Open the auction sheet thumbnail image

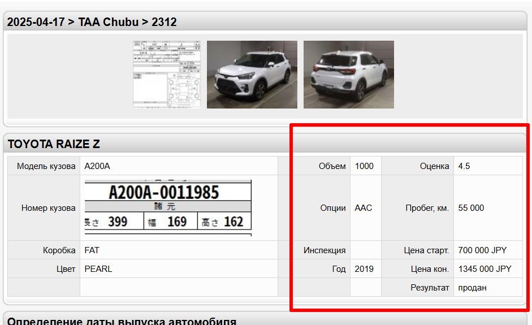click(x=167, y=74)
